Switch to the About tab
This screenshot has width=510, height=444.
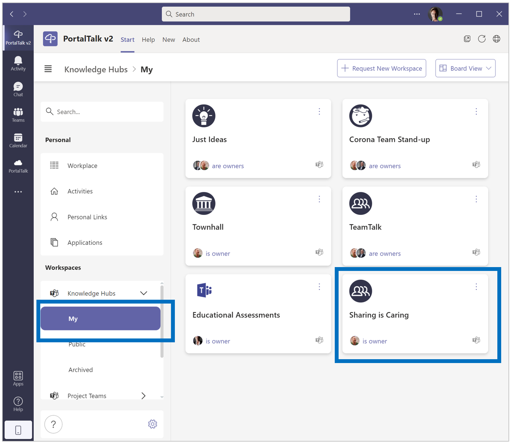point(191,40)
